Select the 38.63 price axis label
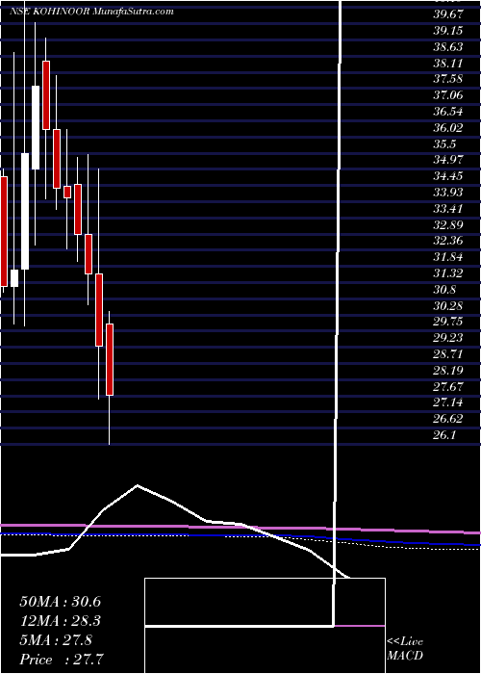The height and width of the screenshot is (674, 481). [448, 47]
